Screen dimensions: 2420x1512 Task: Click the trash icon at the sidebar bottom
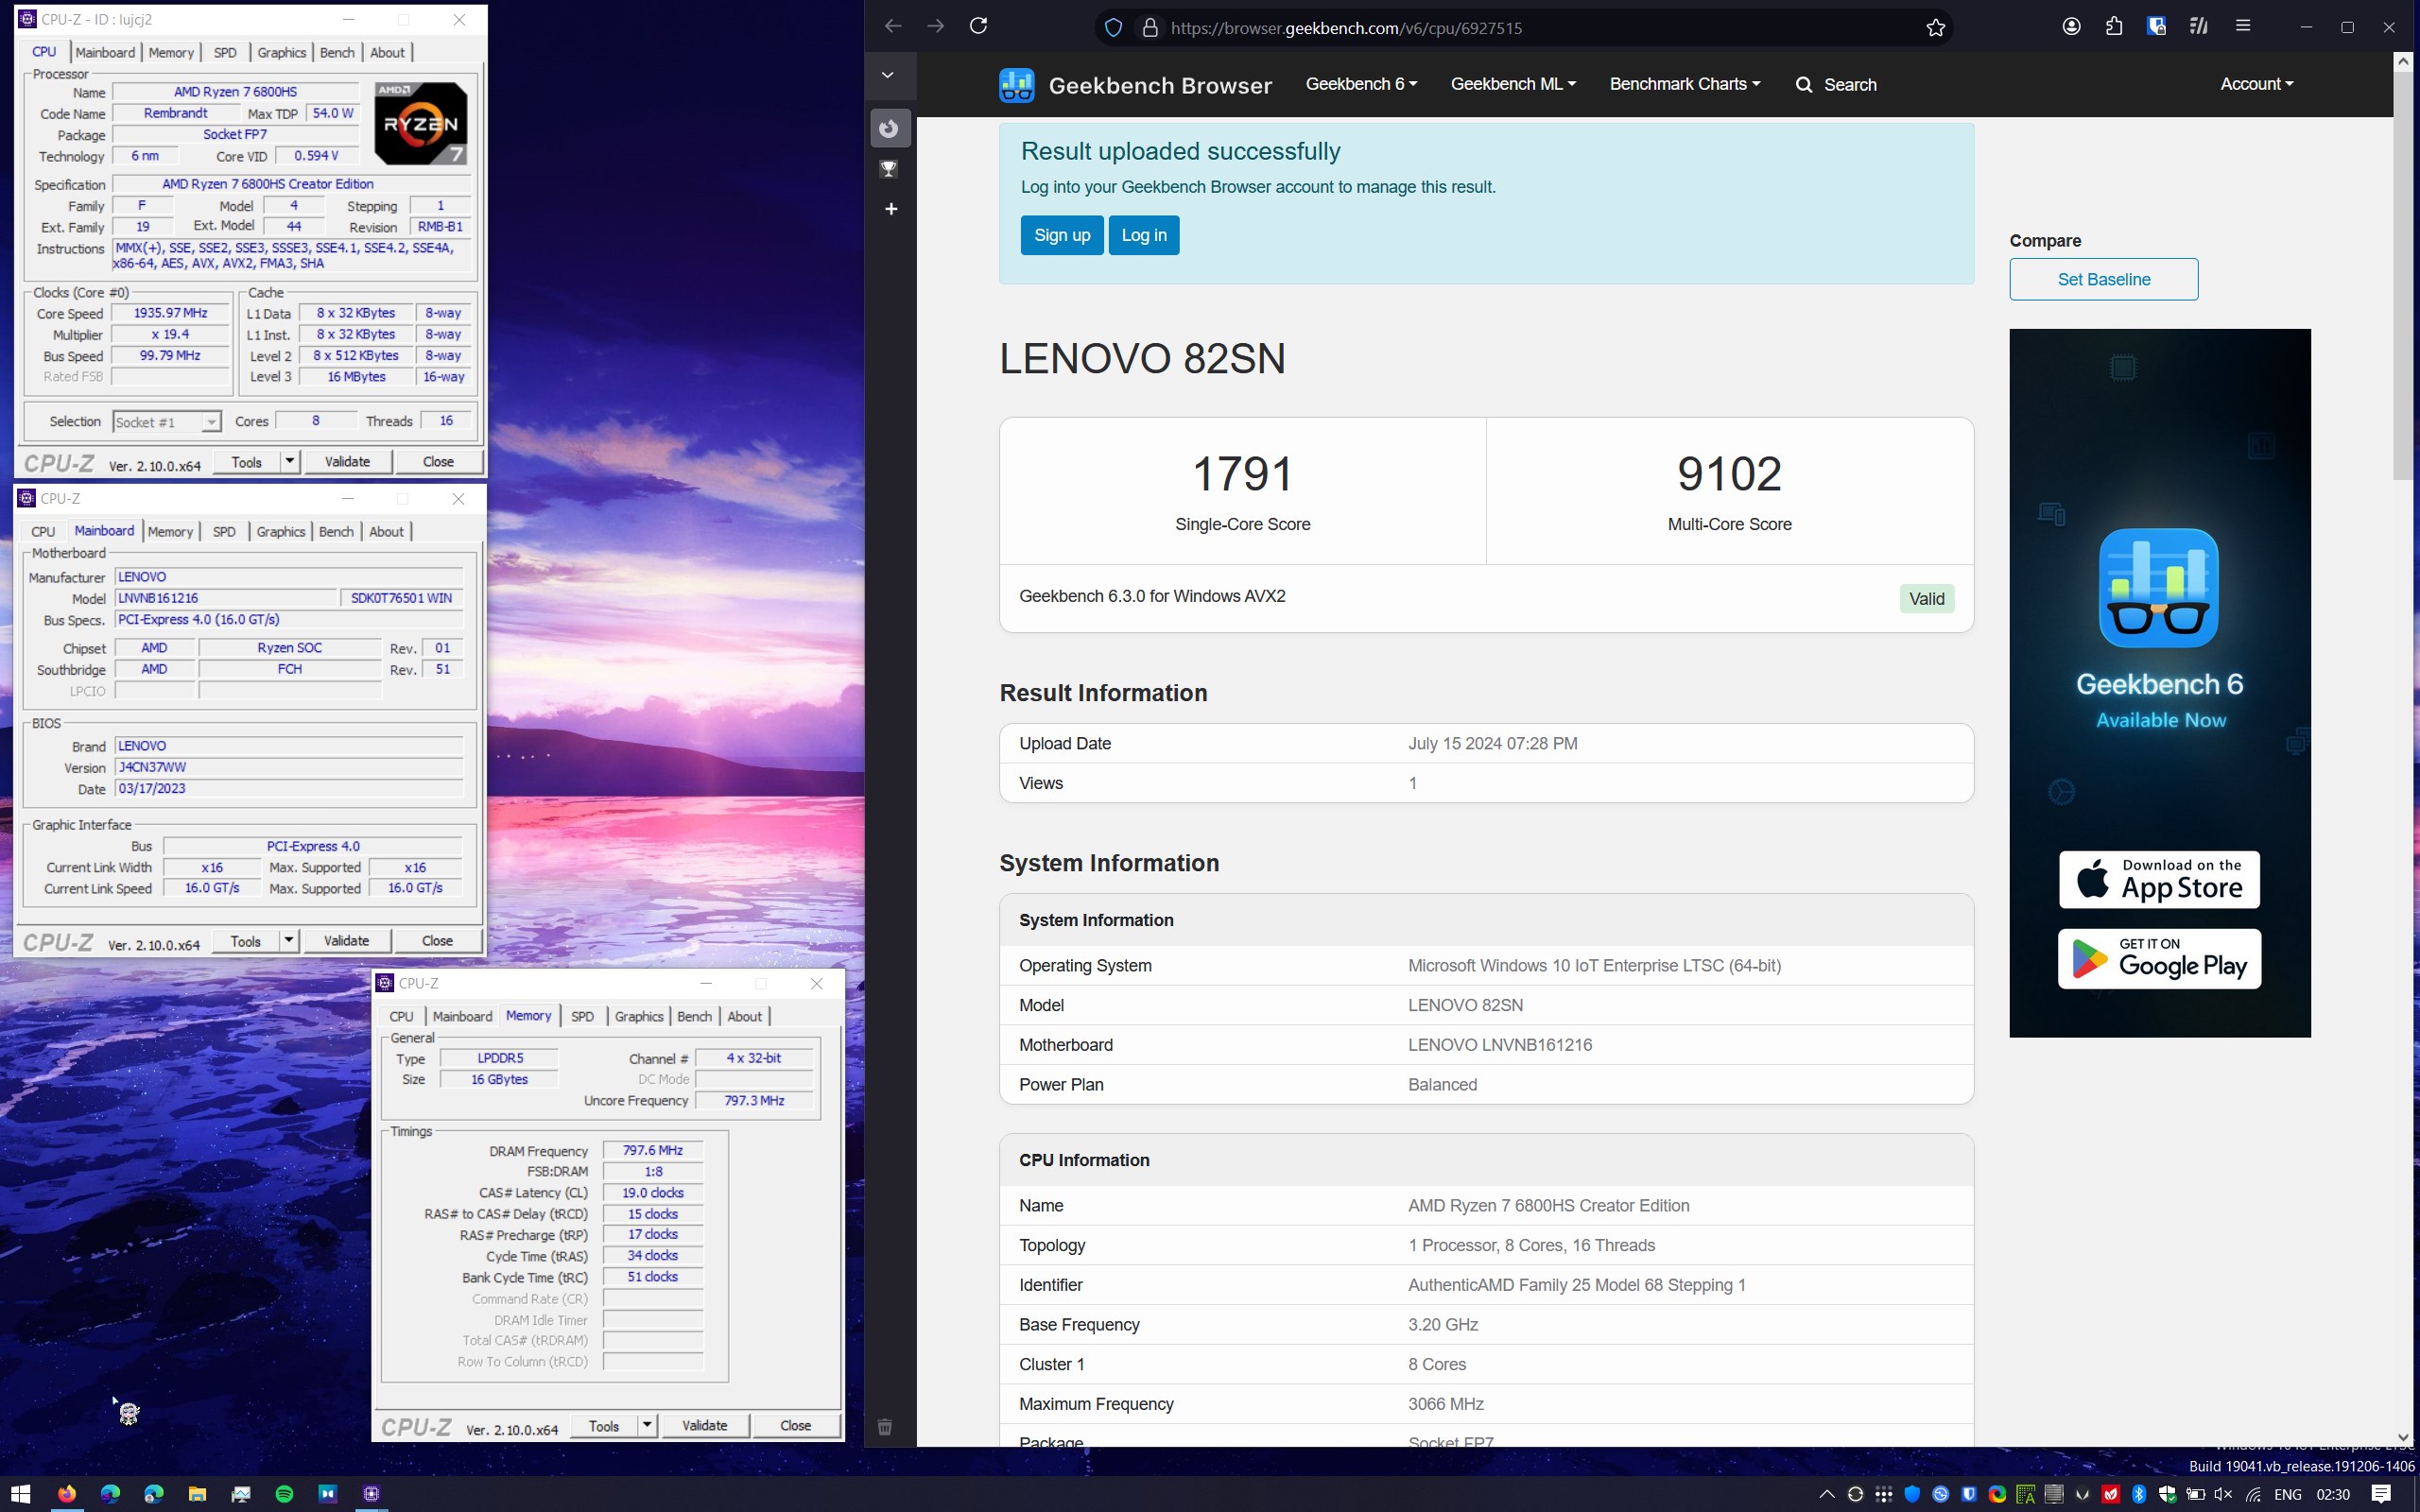tap(885, 1427)
